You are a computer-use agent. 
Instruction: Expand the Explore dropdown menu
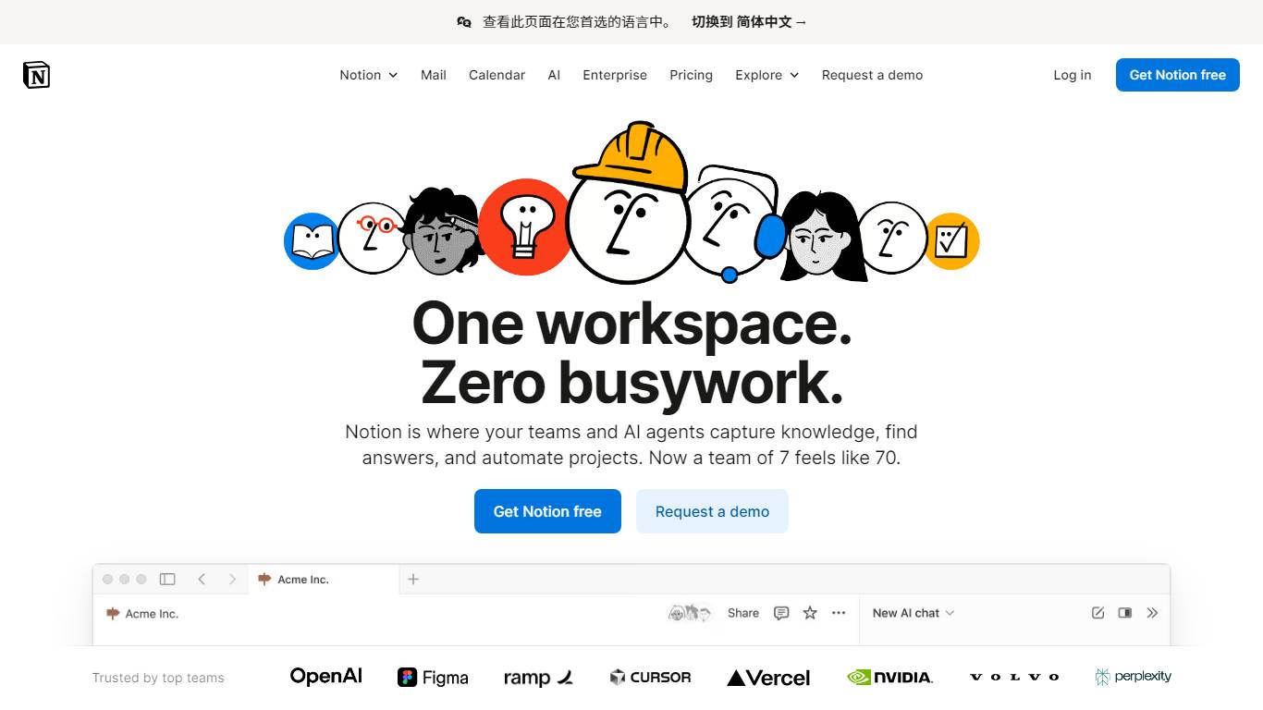click(x=766, y=75)
